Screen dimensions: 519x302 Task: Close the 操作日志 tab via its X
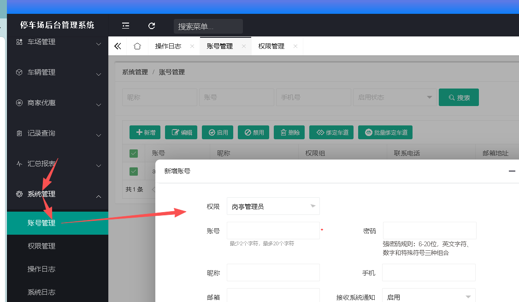192,46
